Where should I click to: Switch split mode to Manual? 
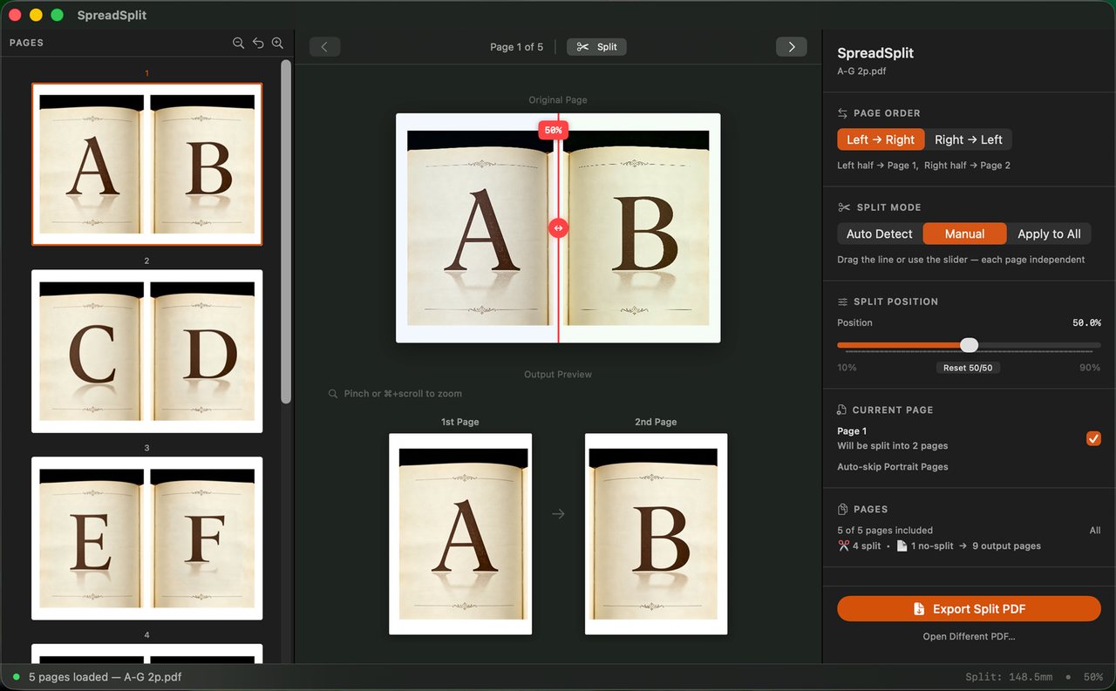click(x=964, y=234)
